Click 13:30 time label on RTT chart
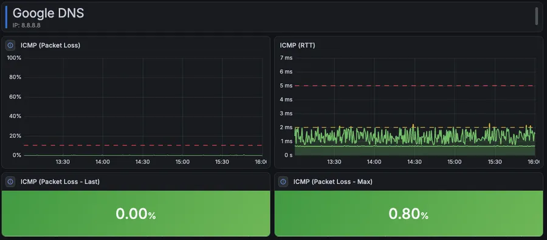This screenshot has width=547, height=240. point(334,162)
